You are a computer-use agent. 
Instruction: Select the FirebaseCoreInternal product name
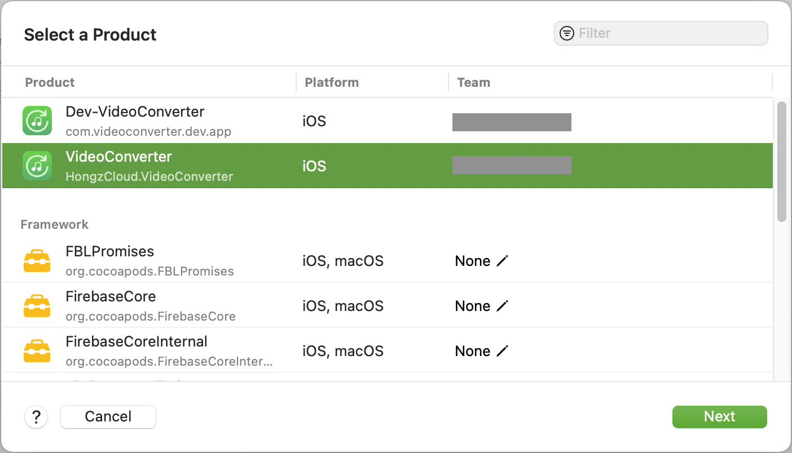(x=137, y=341)
